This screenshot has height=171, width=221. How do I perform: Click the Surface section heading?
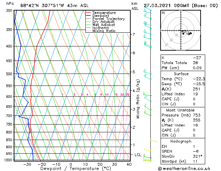click(x=181, y=74)
